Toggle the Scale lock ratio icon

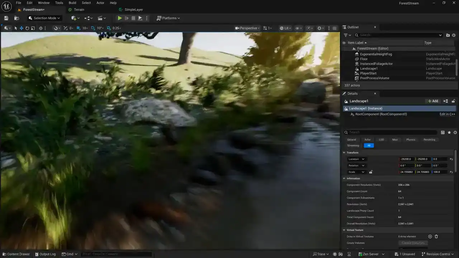[371, 172]
